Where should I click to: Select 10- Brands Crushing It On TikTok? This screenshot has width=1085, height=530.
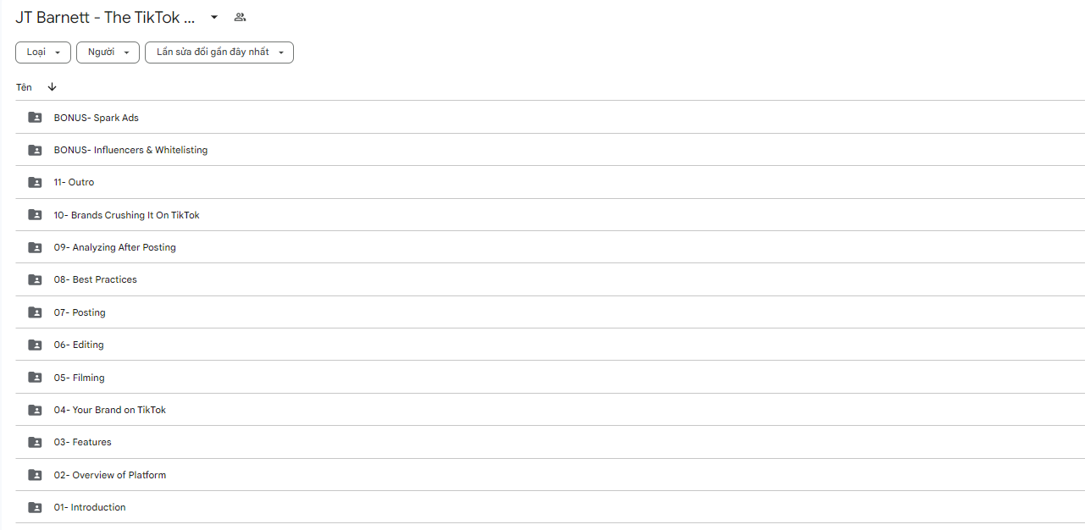click(x=550, y=215)
